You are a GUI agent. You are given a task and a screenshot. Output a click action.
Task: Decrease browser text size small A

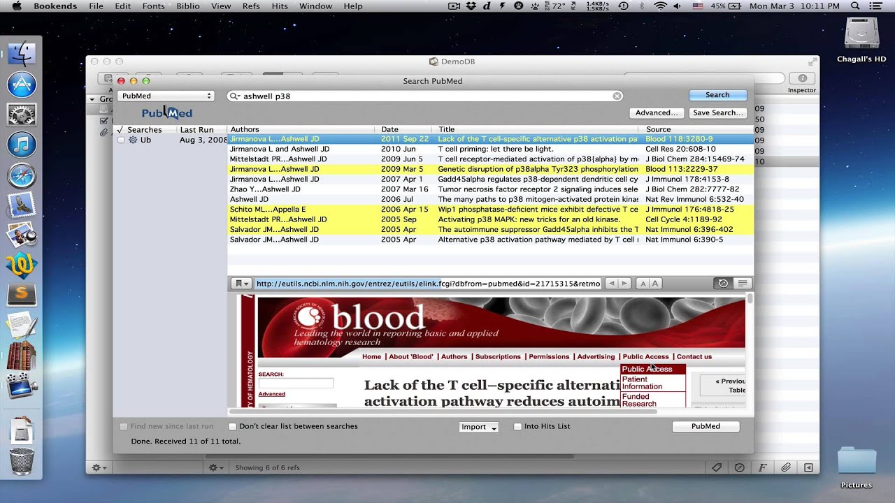pyautogui.click(x=643, y=284)
